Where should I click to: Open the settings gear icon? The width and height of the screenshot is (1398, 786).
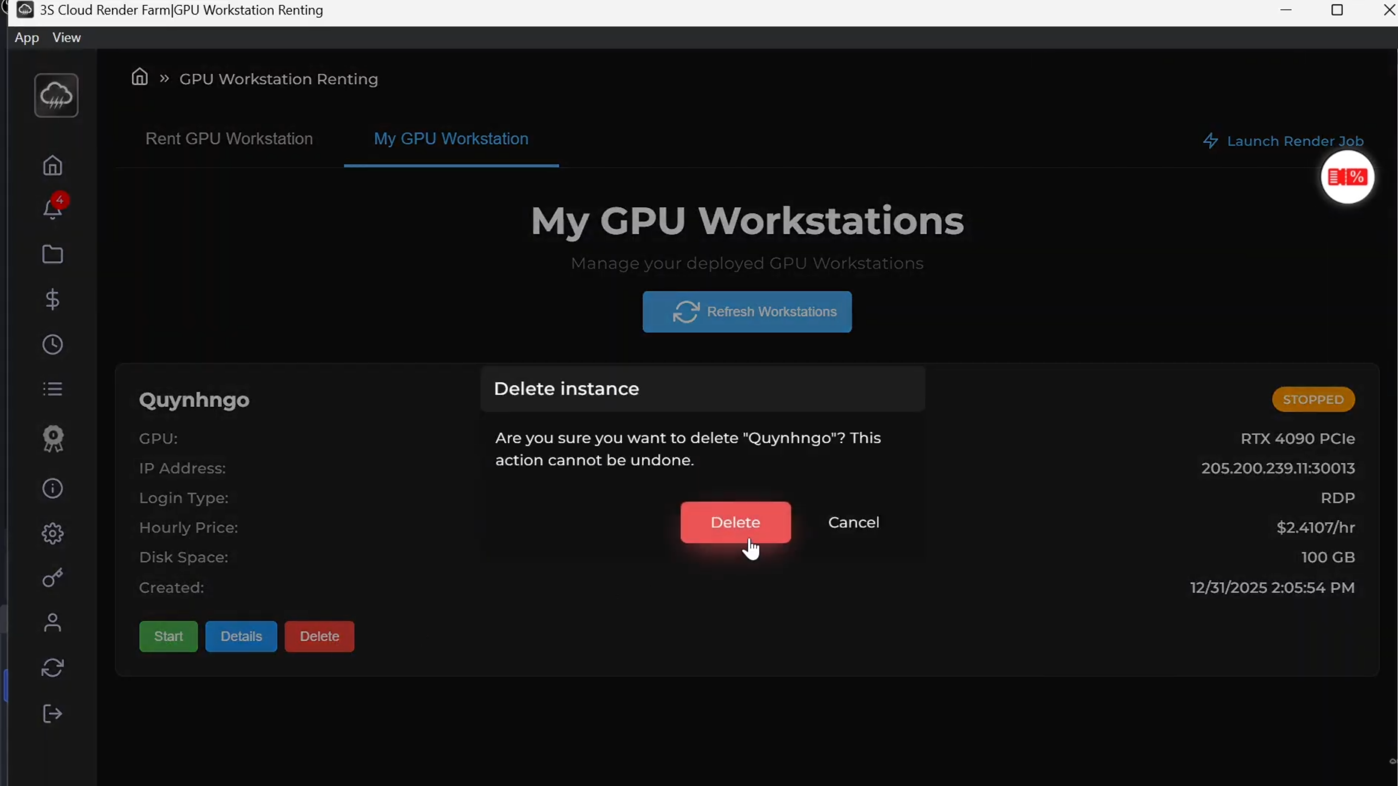(x=53, y=534)
